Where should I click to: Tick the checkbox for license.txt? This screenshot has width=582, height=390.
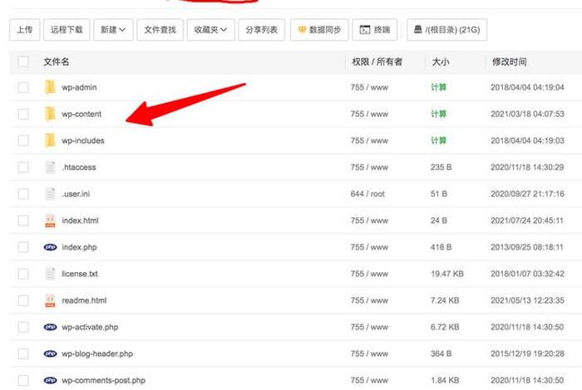[23, 274]
